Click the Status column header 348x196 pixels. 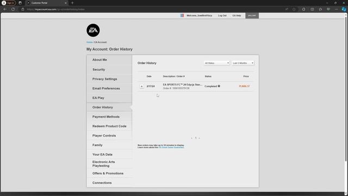click(x=208, y=76)
